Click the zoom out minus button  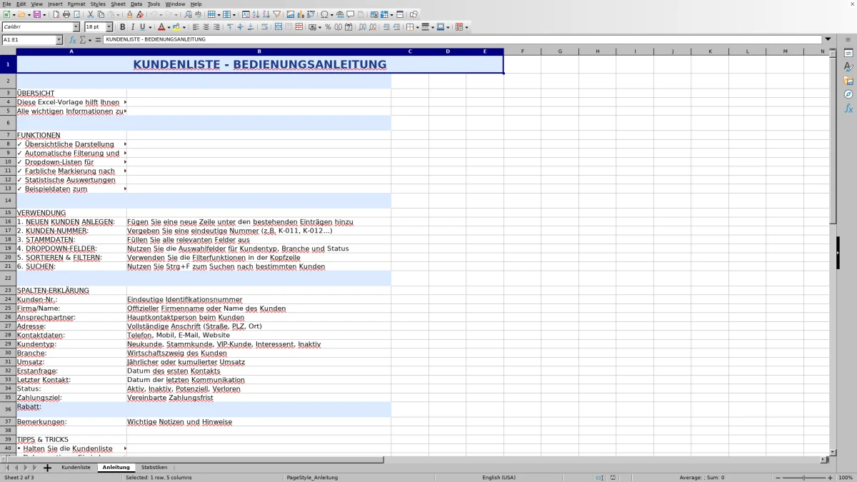[777, 477]
